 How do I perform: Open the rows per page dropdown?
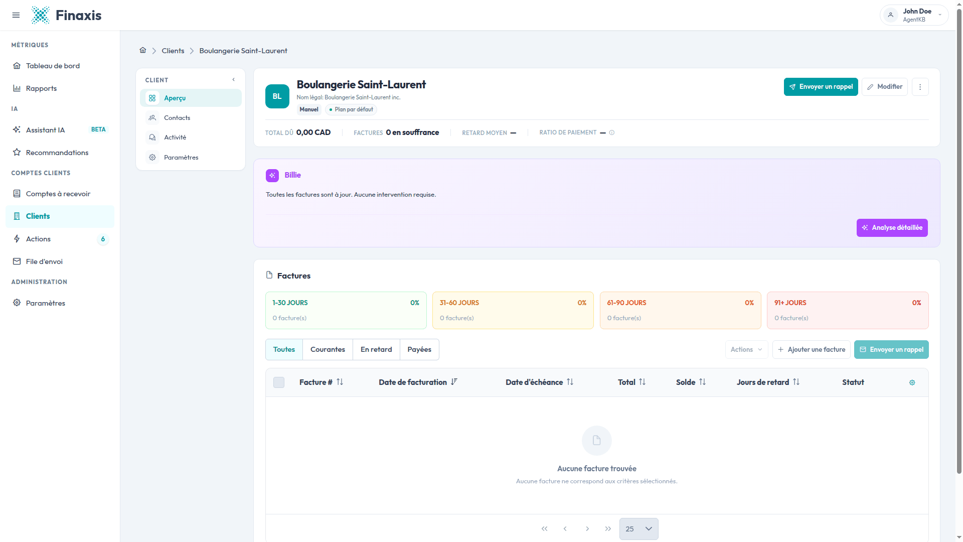(638, 529)
